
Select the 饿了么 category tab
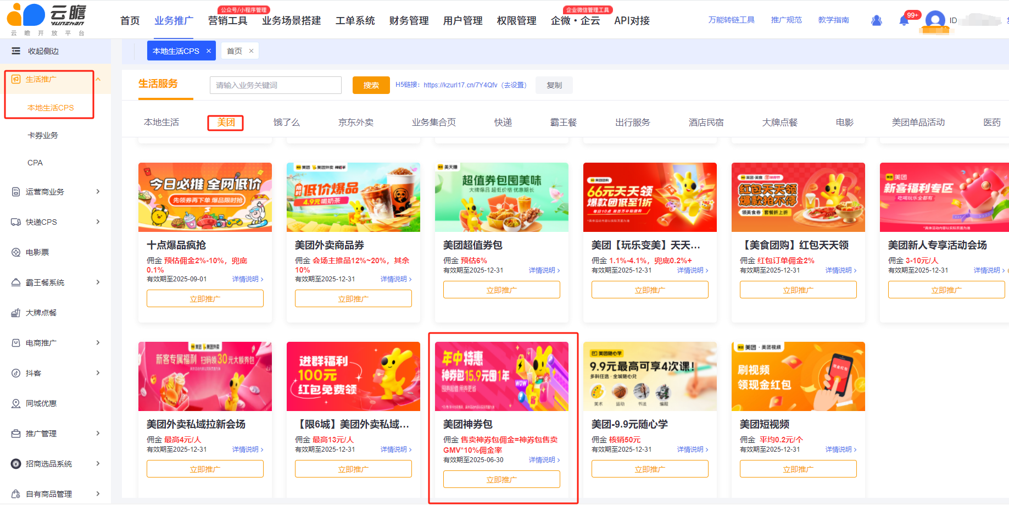point(287,123)
